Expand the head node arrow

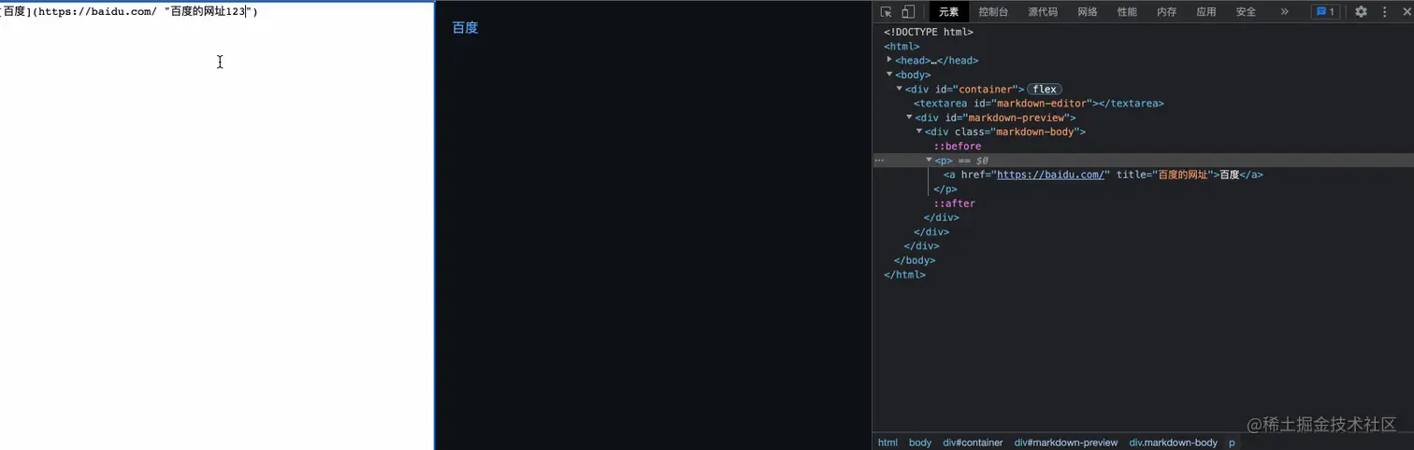coord(889,60)
